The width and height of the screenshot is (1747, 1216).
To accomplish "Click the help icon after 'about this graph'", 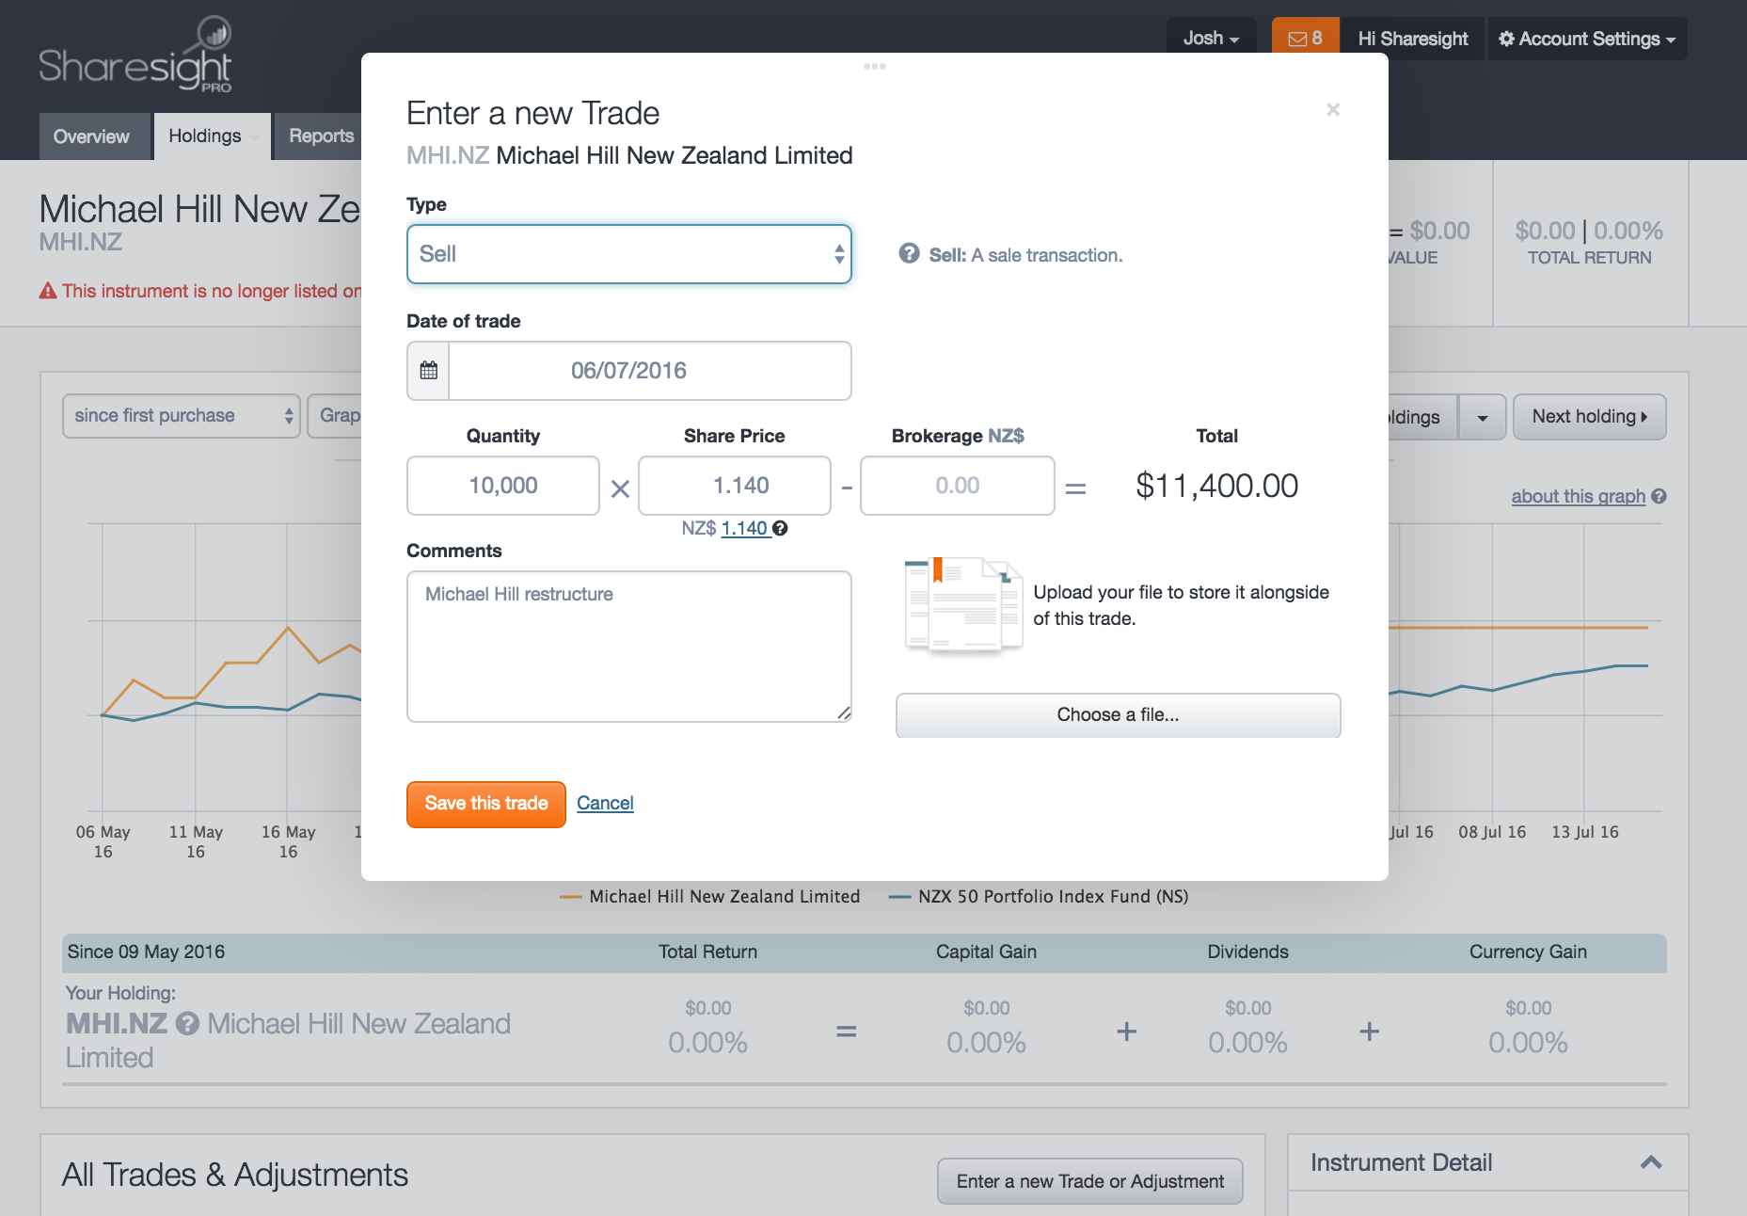I will 1659,496.
